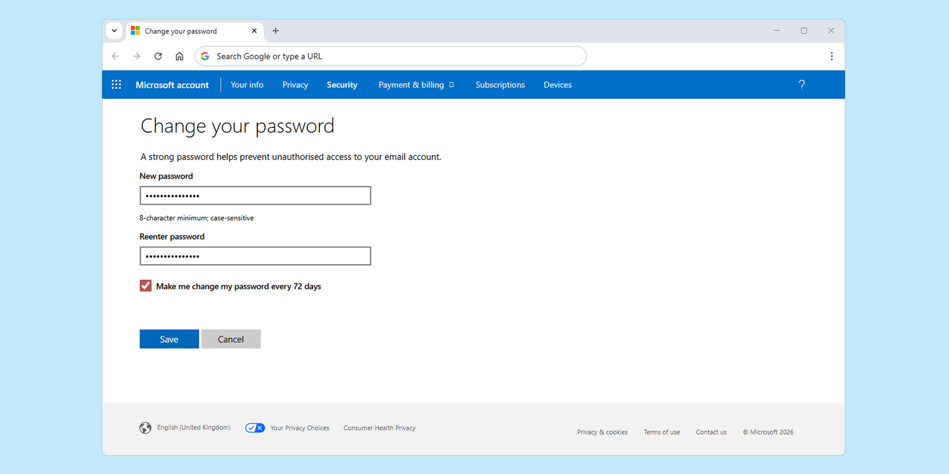
Task: Select the Change your password browser tab
Action: [180, 30]
